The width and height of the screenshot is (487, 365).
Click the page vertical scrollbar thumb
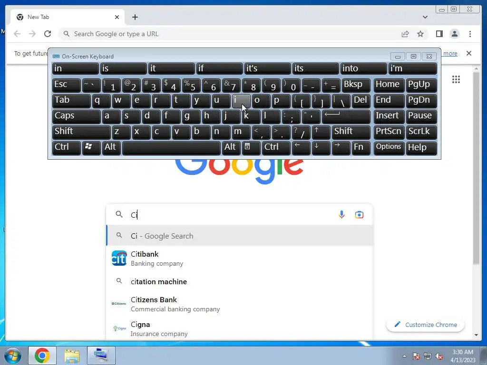pos(477,168)
